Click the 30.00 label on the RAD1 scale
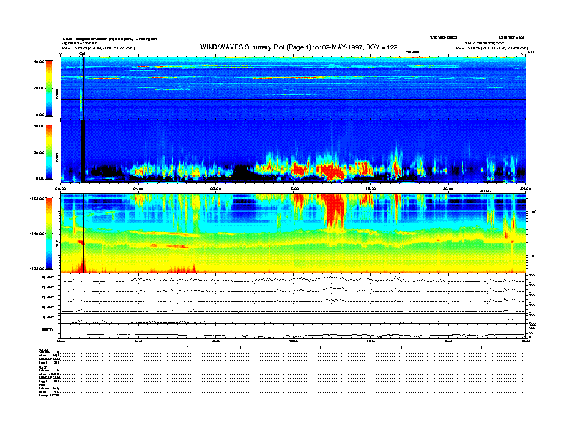 (x=39, y=152)
